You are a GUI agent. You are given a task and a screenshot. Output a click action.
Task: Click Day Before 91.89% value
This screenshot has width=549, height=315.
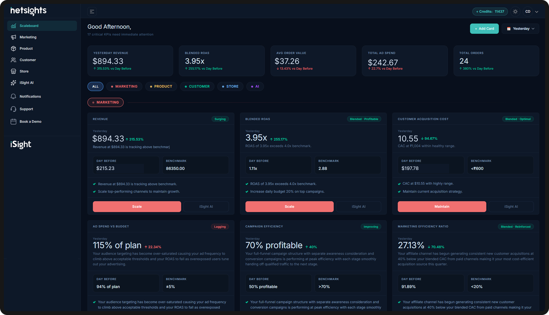408,286
